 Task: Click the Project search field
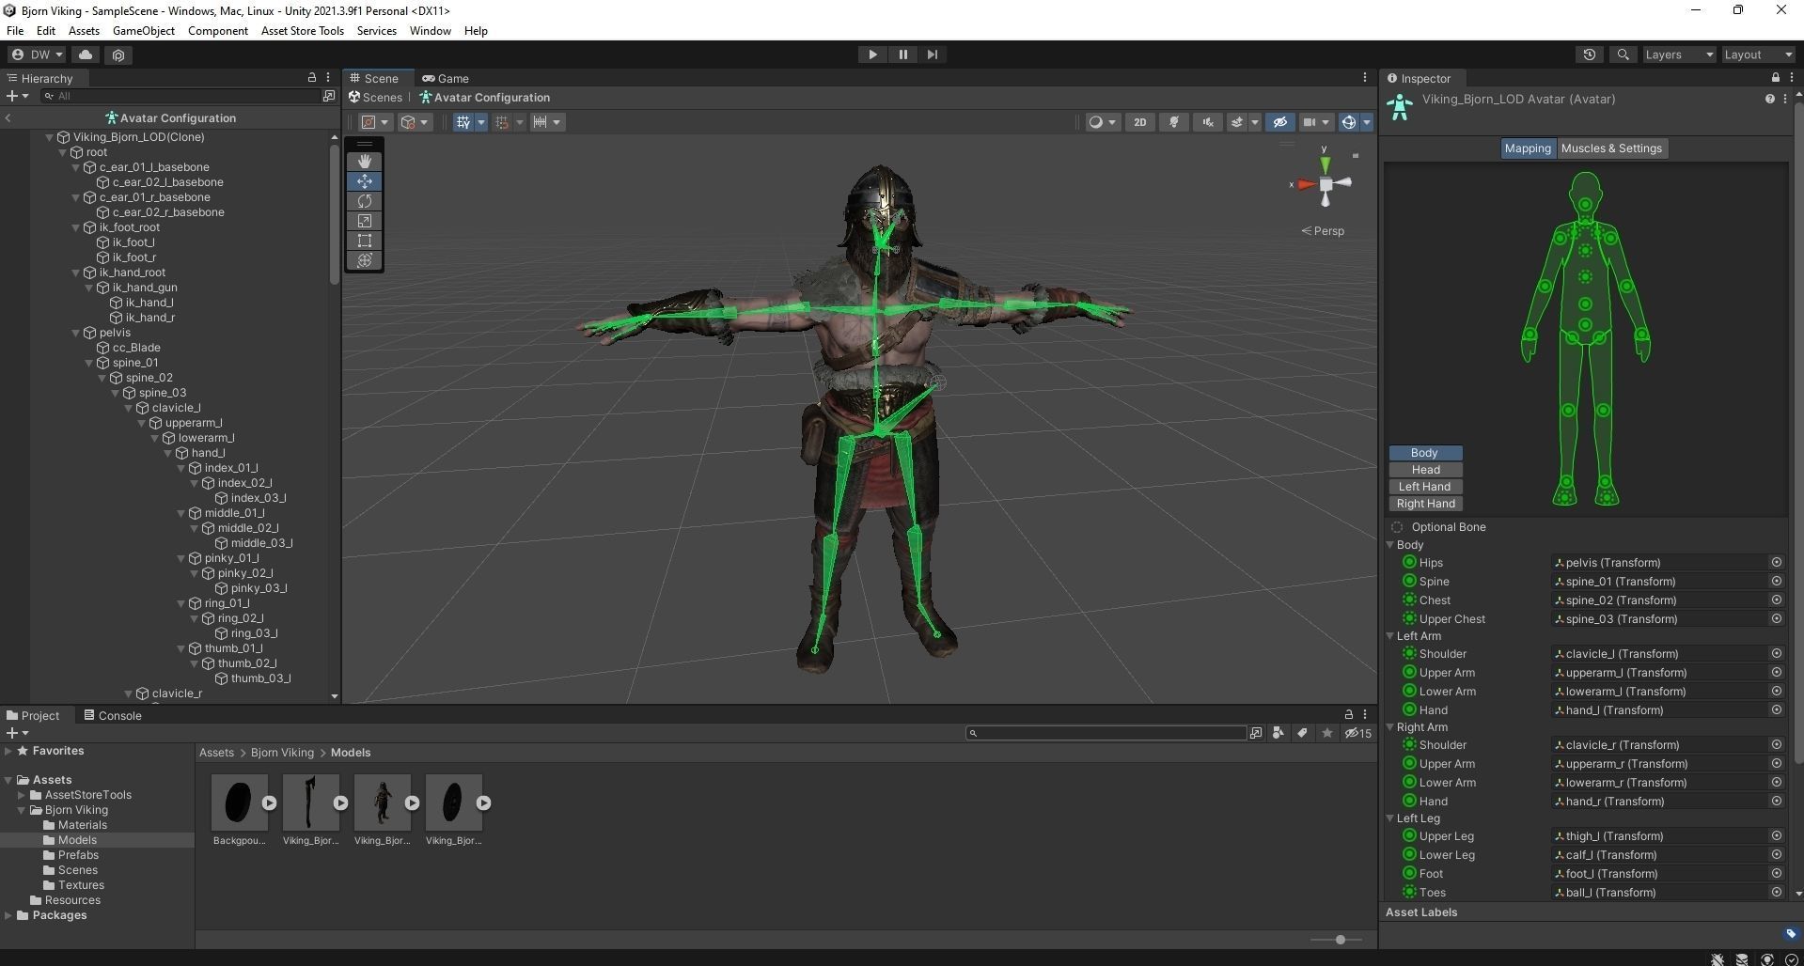[x=1106, y=733]
